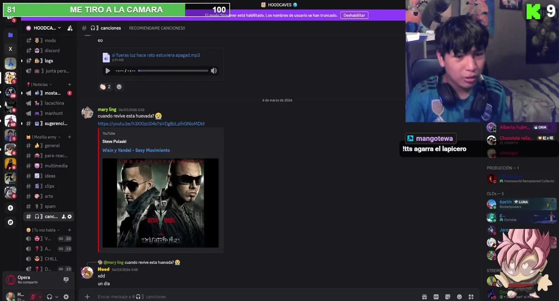559x301 pixels.
Task: Collapse the Tu voz habla category
Action: (43, 230)
